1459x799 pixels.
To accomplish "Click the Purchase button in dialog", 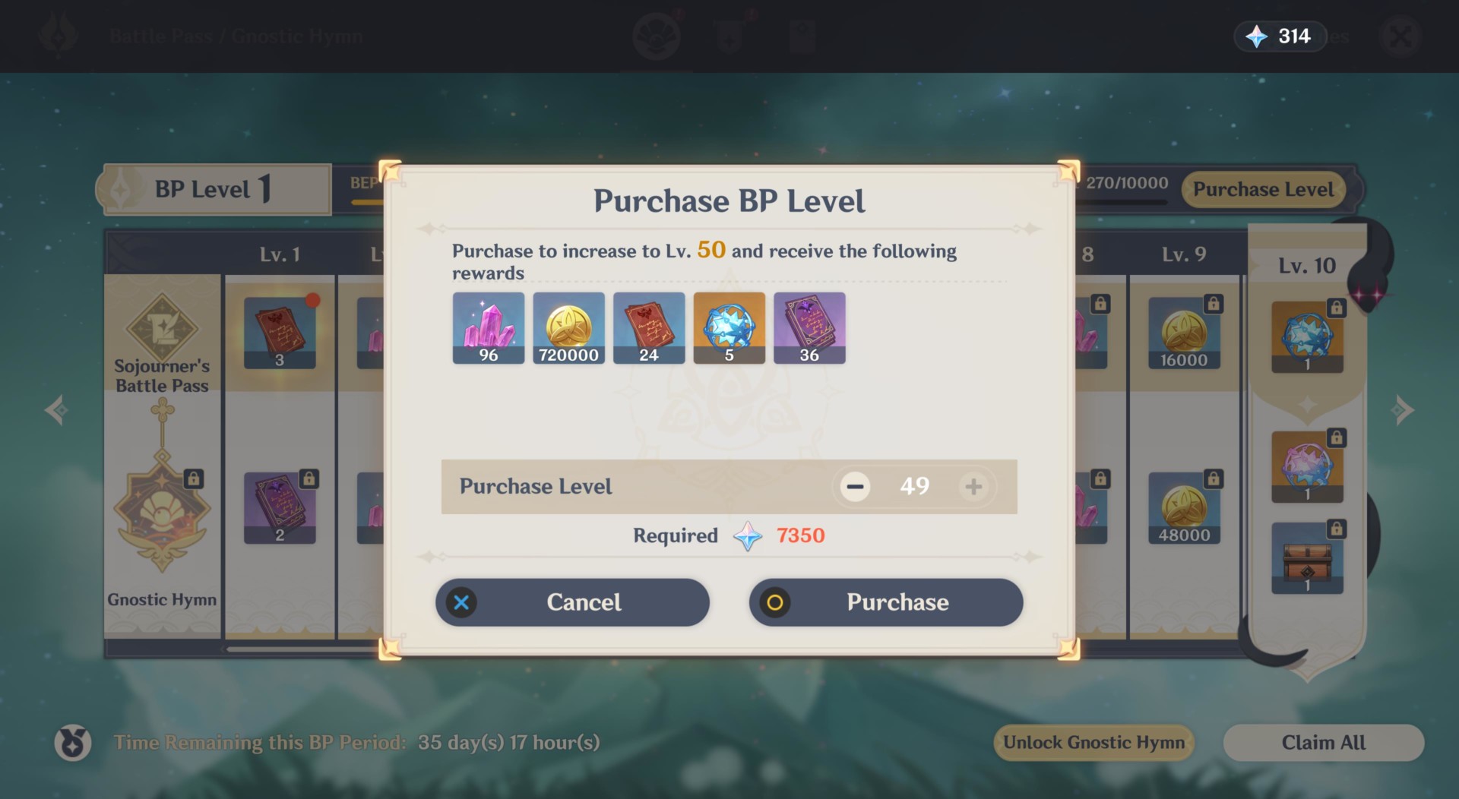I will (885, 602).
